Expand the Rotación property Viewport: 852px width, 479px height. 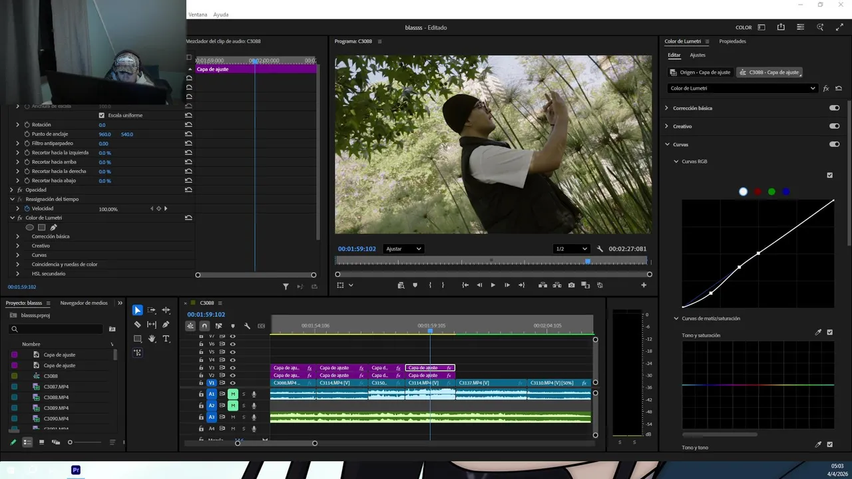click(18, 124)
